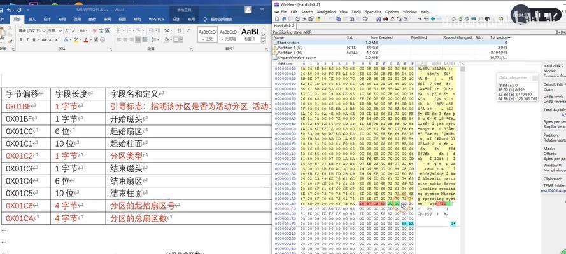The height and width of the screenshot is (254, 566).
Task: Switch to WPS PDF ribbon tab
Action: click(156, 20)
